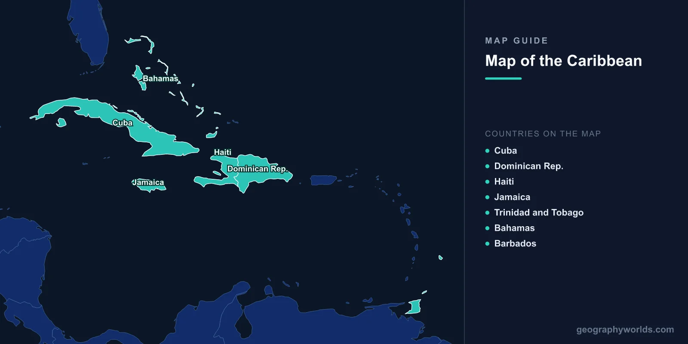
Task: Click the Jamaica label on the map
Action: [148, 182]
